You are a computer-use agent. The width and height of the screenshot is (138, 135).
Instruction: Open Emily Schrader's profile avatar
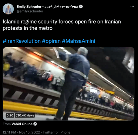point(8,9)
